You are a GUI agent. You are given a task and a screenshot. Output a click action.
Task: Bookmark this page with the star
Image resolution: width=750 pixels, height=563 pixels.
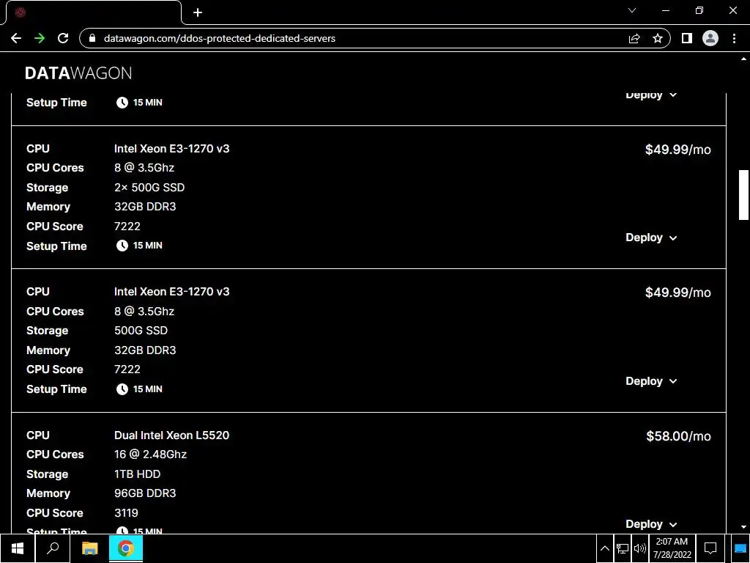(x=658, y=38)
